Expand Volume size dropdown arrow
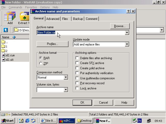Image resolution: width=166 pixels, height=124 pixels. [x=66, y=90]
